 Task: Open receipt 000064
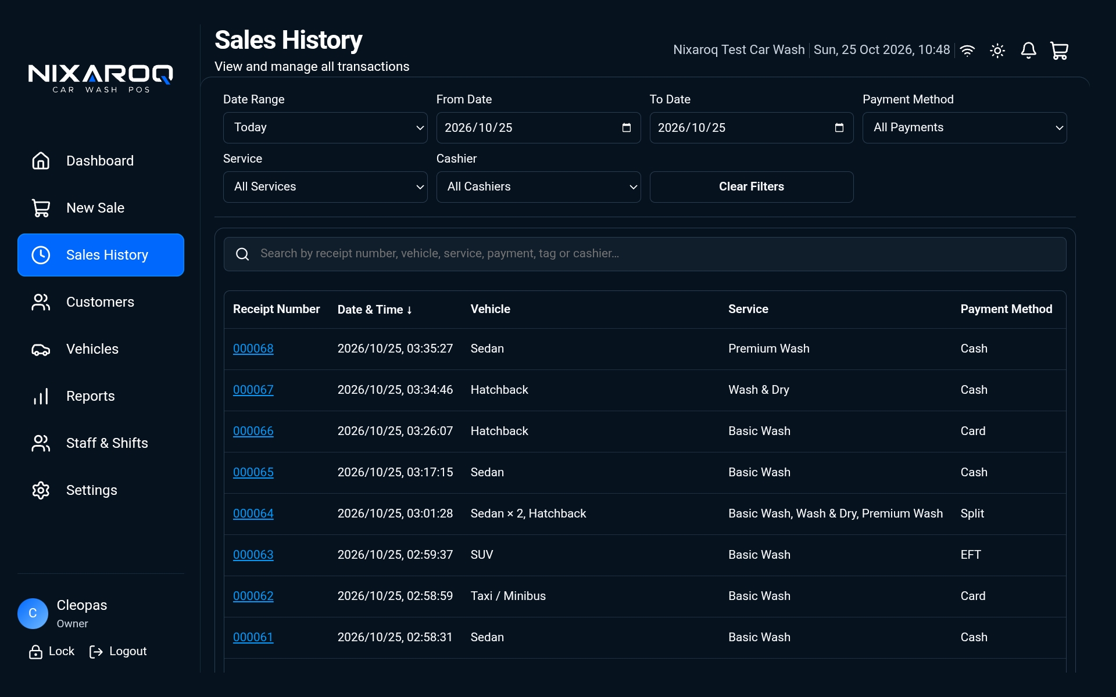tap(253, 513)
